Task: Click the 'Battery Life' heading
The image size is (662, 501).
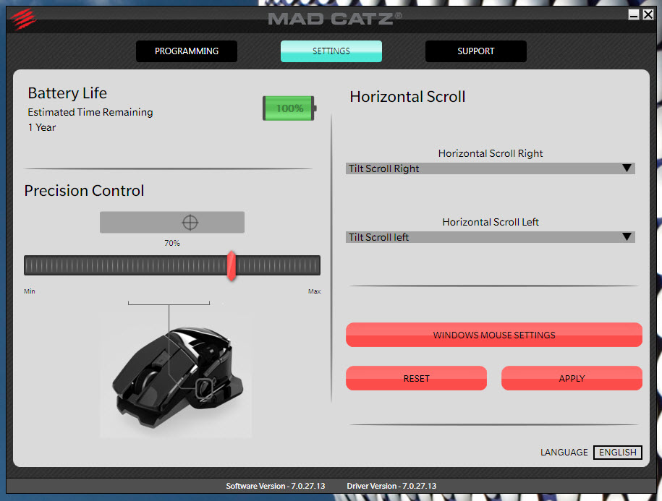Action: pyautogui.click(x=67, y=93)
